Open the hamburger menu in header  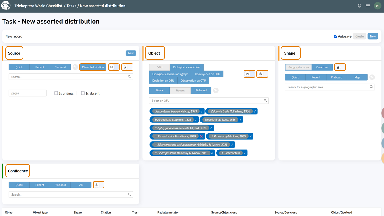click(368, 6)
